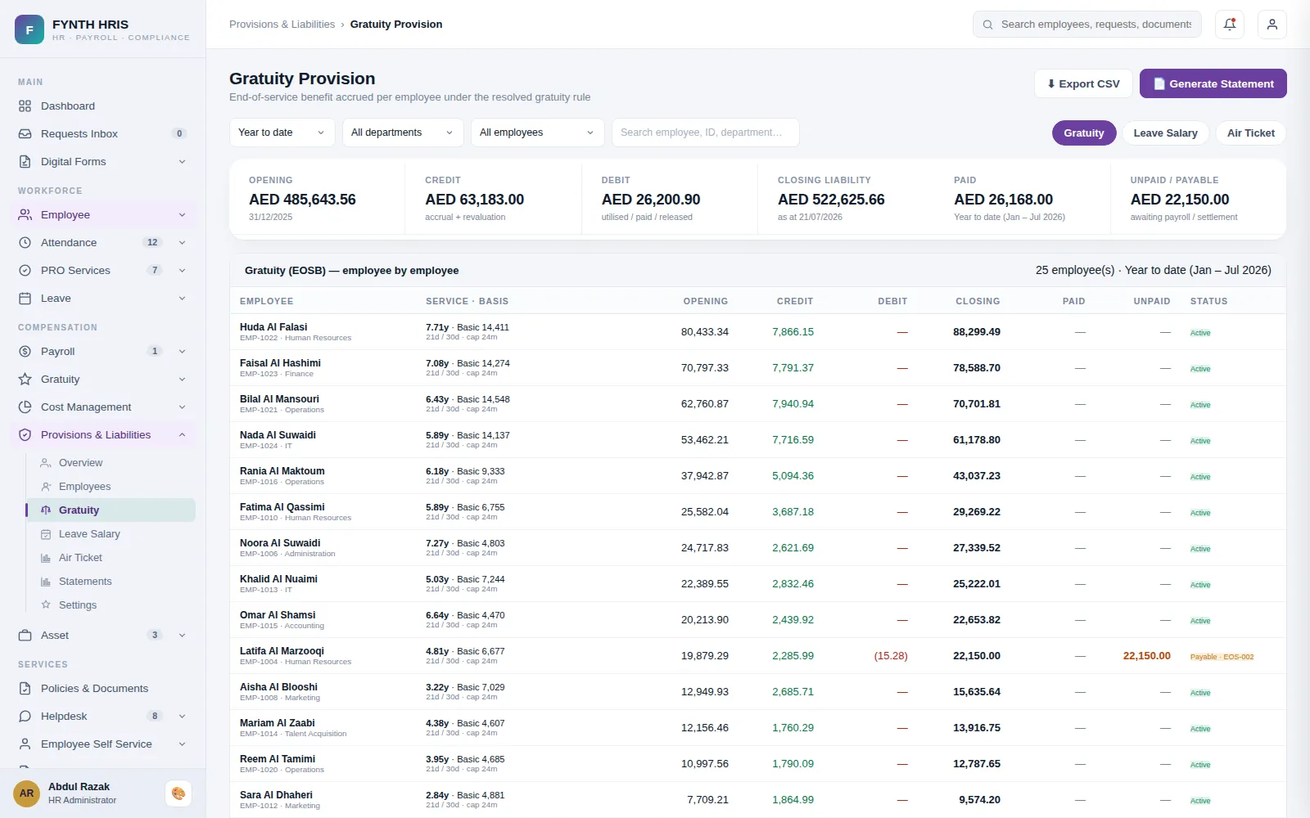This screenshot has width=1310, height=818.
Task: Open the All departments dropdown
Action: (x=403, y=133)
